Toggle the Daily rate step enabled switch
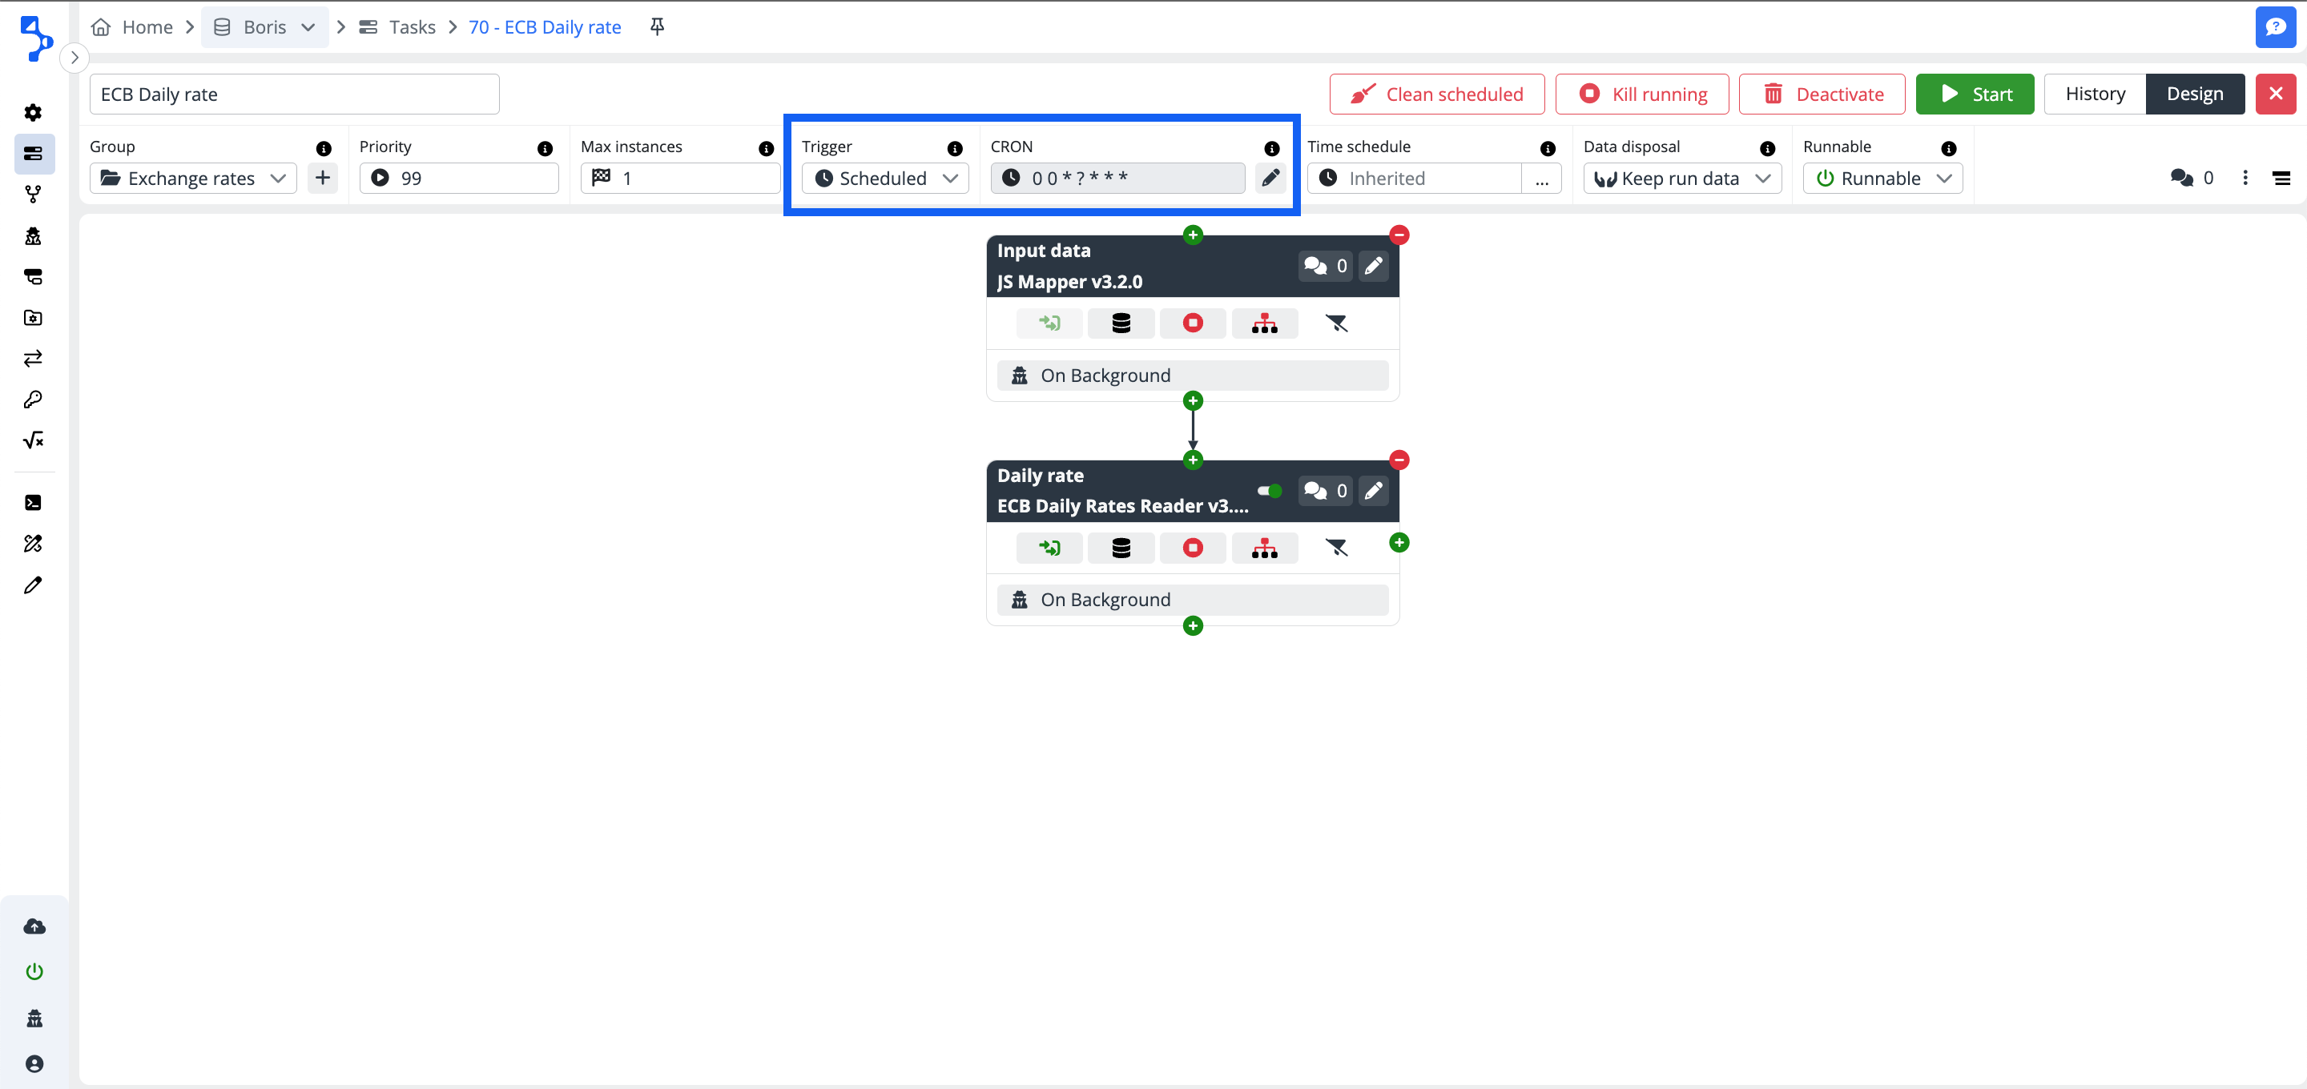The image size is (2307, 1089). pyautogui.click(x=1269, y=491)
